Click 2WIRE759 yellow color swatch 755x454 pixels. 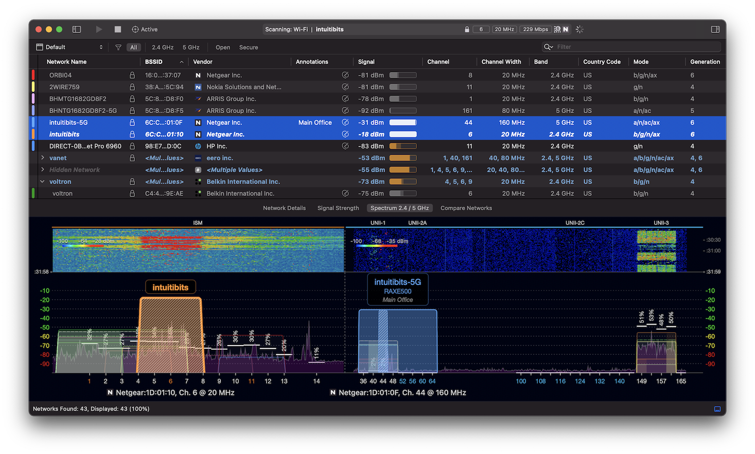33,87
